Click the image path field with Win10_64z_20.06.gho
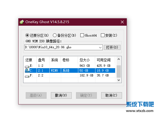Viewport: 156px width, 115px height. coord(63,47)
